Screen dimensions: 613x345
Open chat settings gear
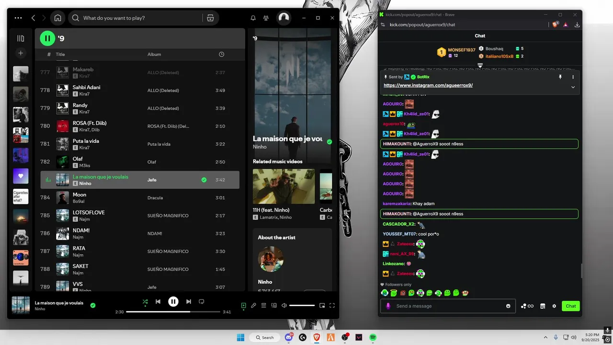pyautogui.click(x=555, y=306)
